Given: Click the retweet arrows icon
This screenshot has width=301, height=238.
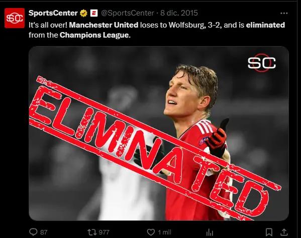Looking at the screenshot, I should (x=92, y=232).
